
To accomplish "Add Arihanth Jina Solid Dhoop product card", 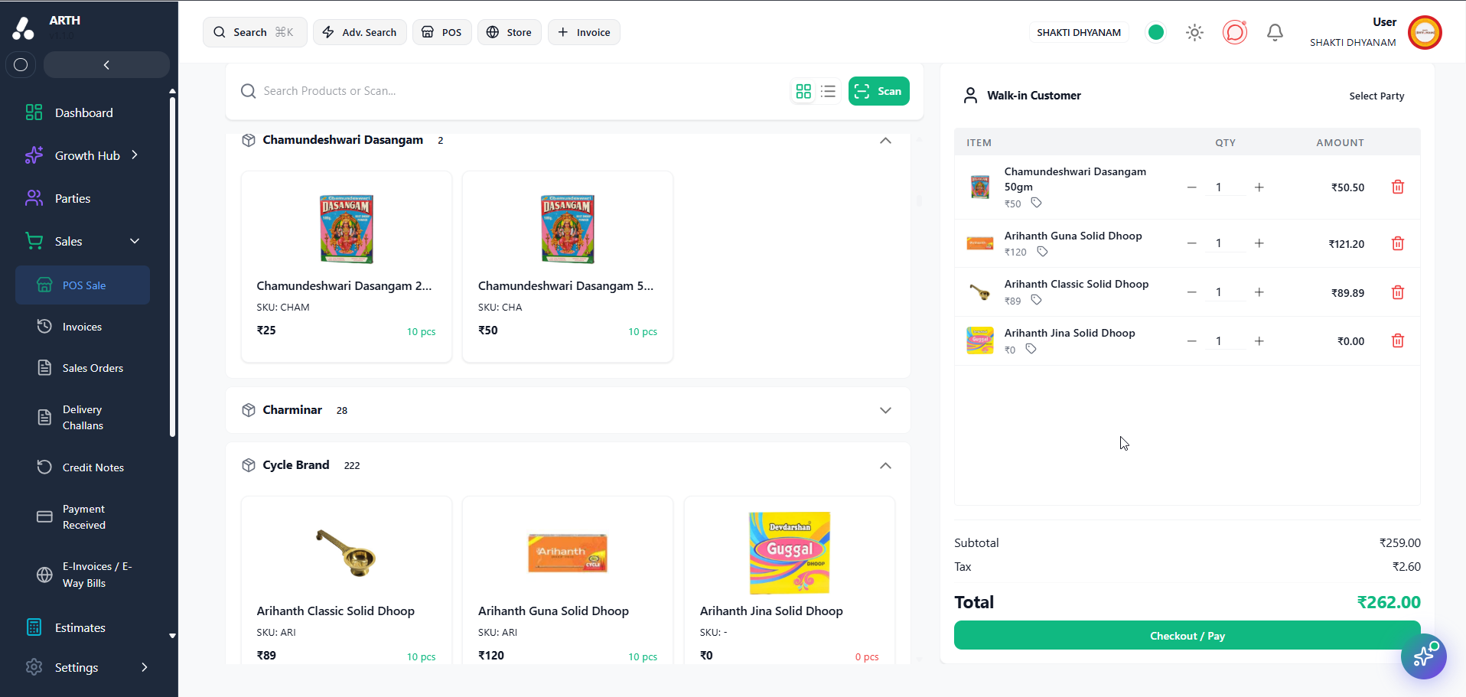I will (x=790, y=579).
